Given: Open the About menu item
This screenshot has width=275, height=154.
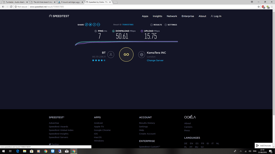Looking at the screenshot, I should coord(202,16).
